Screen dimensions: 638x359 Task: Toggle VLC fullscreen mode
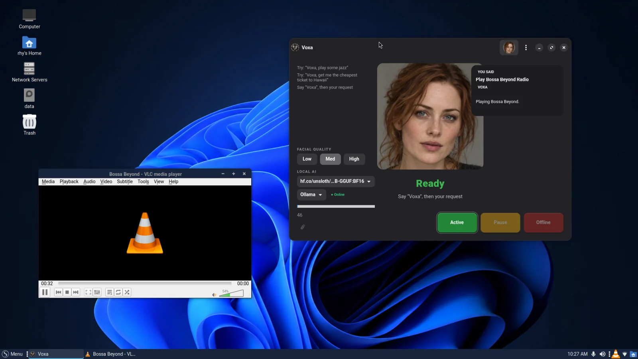[89, 292]
